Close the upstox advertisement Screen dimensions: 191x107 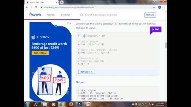[70, 23]
